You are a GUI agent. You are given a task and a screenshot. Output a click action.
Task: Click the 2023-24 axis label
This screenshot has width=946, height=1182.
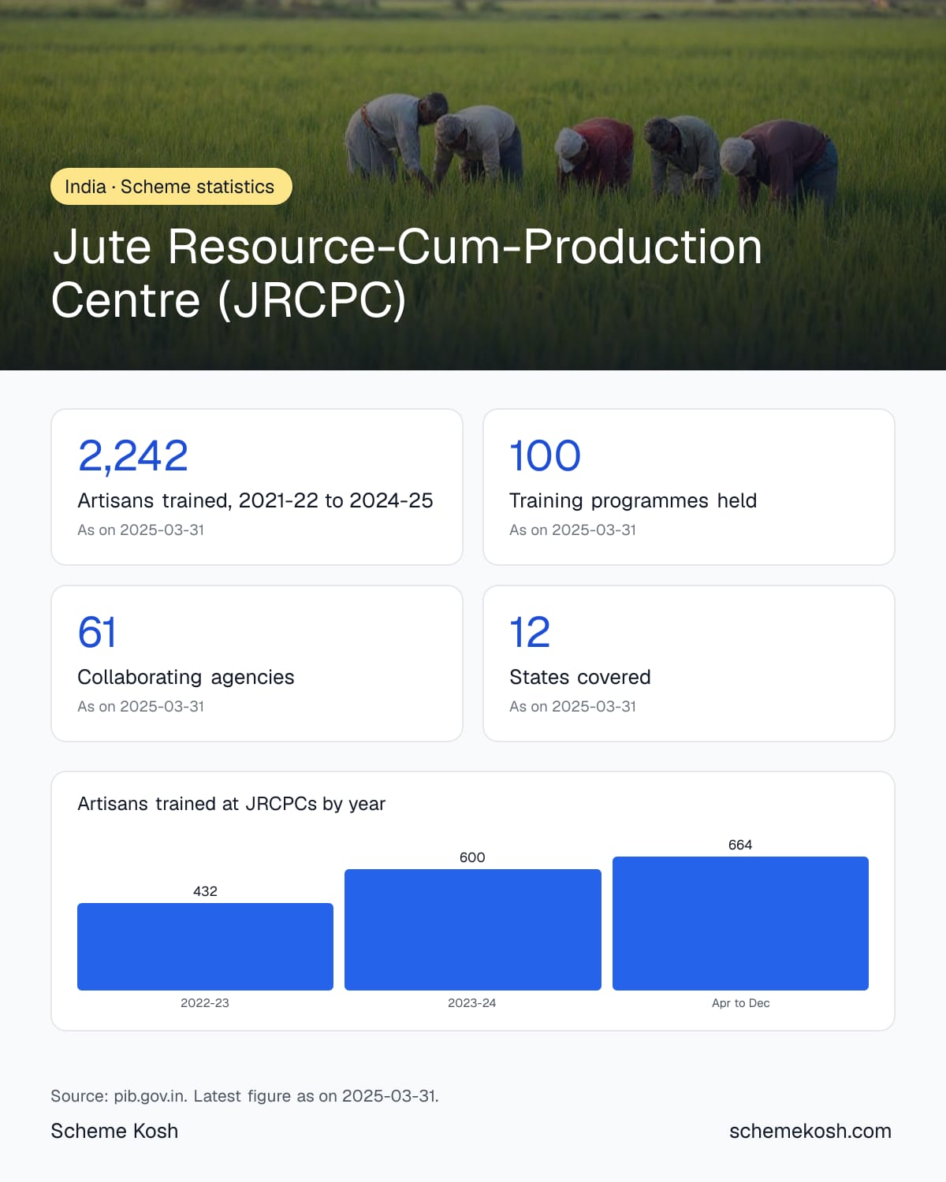coord(472,1003)
